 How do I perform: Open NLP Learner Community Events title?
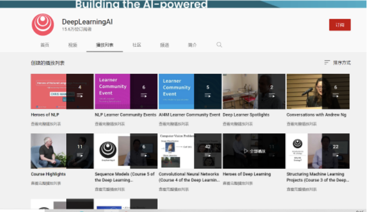tap(126, 115)
